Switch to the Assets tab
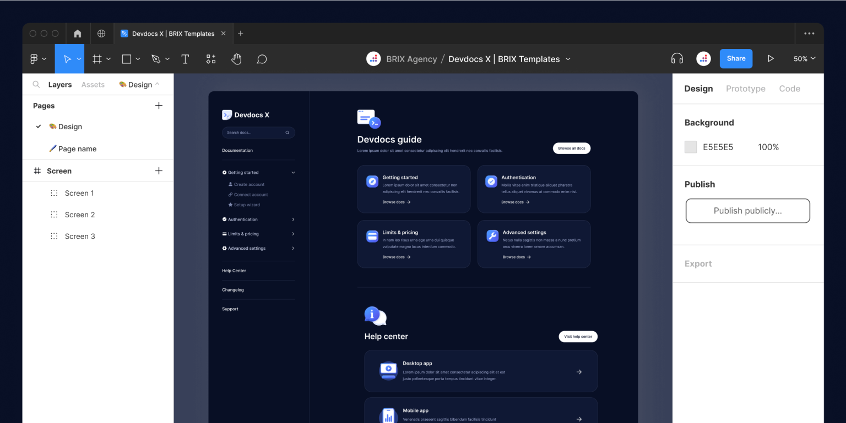This screenshot has height=423, width=846. (x=93, y=84)
